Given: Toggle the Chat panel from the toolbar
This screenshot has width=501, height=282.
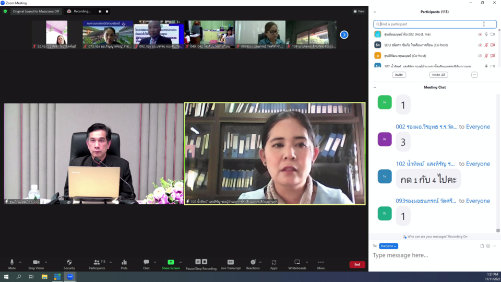Looking at the screenshot, I should tap(146, 264).
